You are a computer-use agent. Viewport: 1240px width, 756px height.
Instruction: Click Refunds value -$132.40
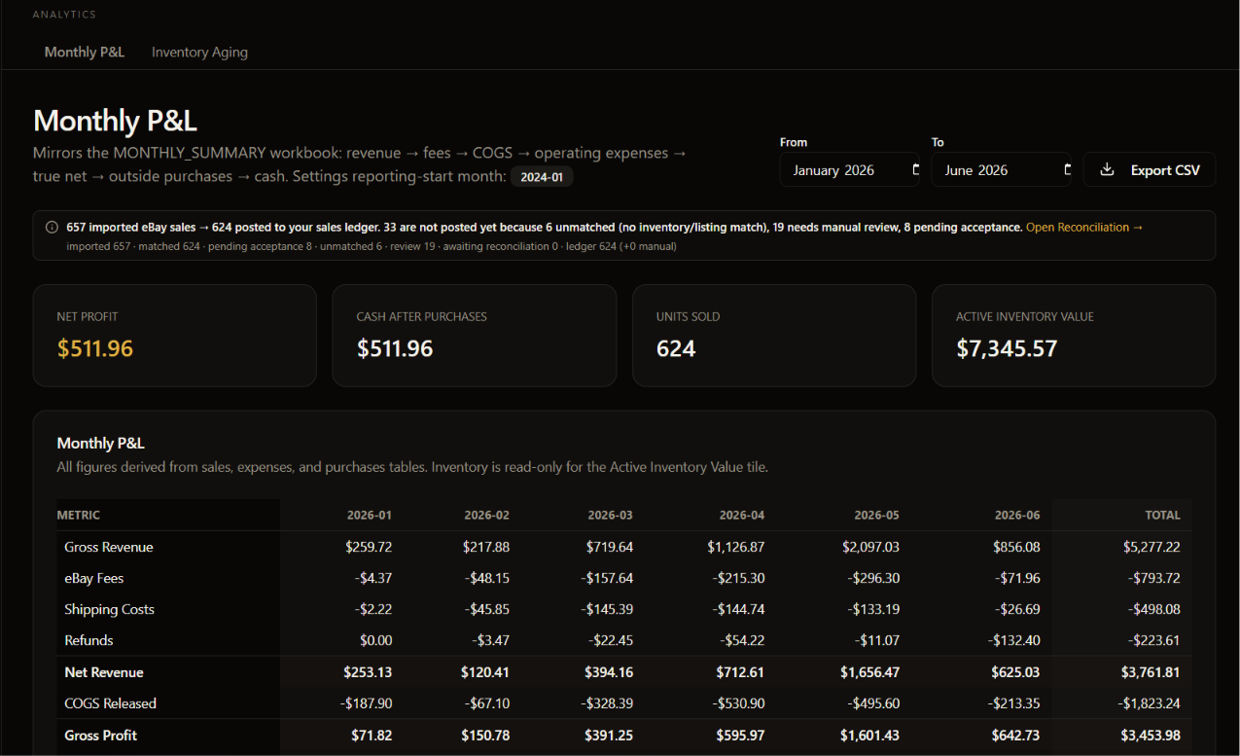click(x=1014, y=640)
